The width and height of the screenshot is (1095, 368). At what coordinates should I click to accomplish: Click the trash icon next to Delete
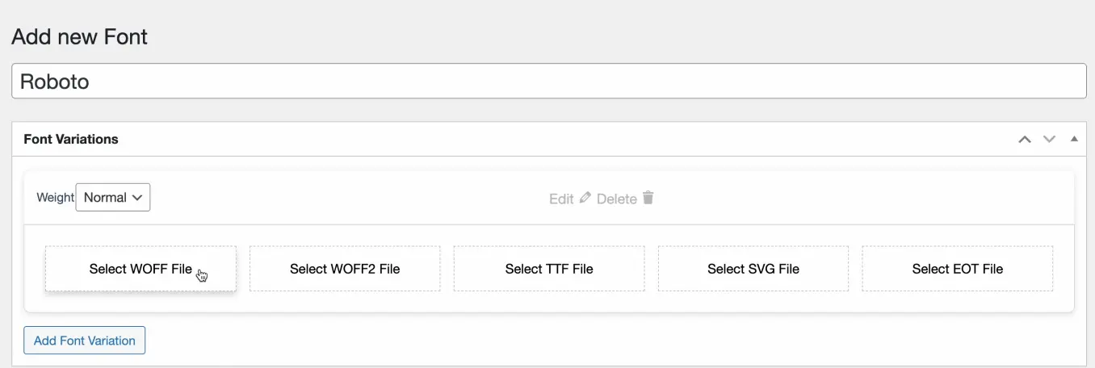(648, 198)
